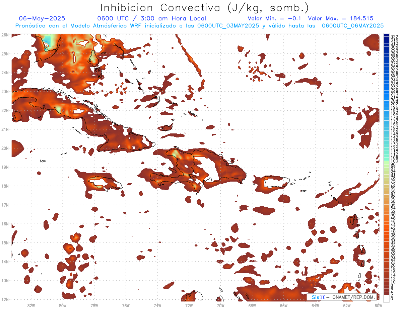Image resolution: width=402 pixels, height=310 pixels.
Task: Click the '13N' latitude label
Action: (x=5, y=280)
